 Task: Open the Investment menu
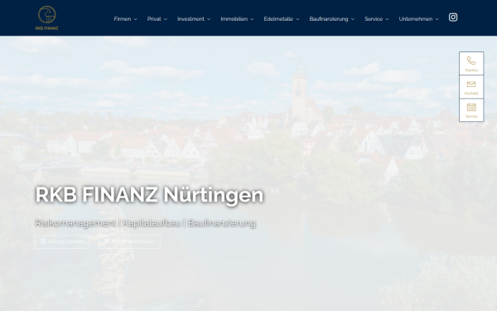[191, 19]
